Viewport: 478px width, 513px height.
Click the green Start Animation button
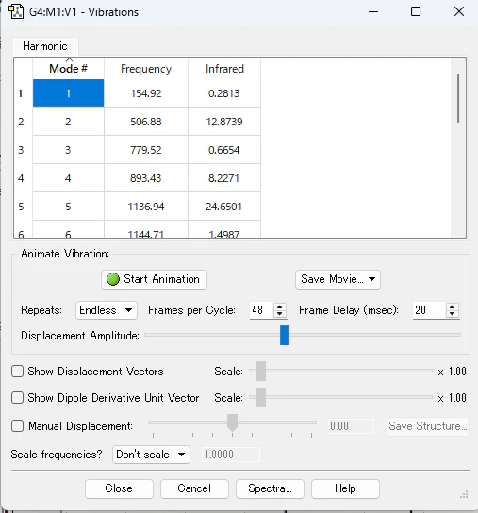click(154, 279)
